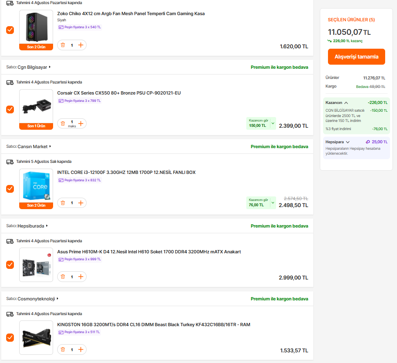Click installment card icon for Intel i3
397x363 pixels.
tap(61, 180)
